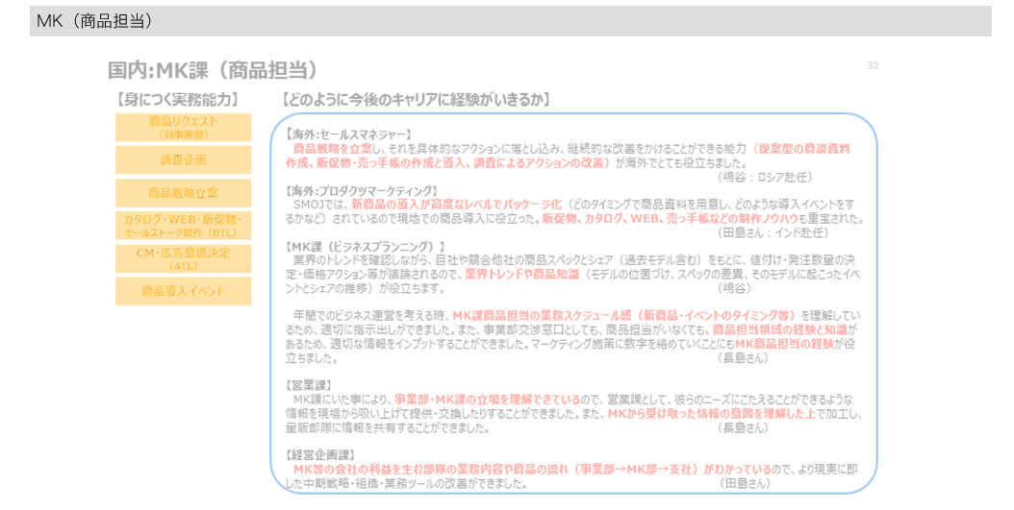The image size is (1014, 510).
Task: Select the 【海外:プロダクツマーケティング】 section heading
Action: 362,191
